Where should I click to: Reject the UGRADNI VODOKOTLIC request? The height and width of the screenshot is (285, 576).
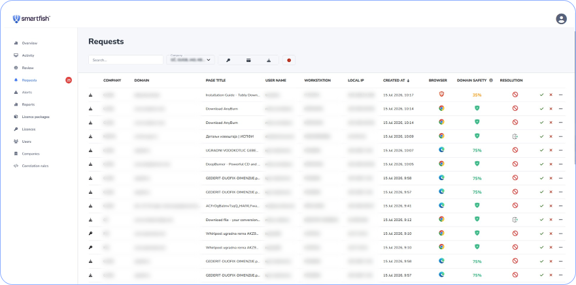tap(551, 150)
